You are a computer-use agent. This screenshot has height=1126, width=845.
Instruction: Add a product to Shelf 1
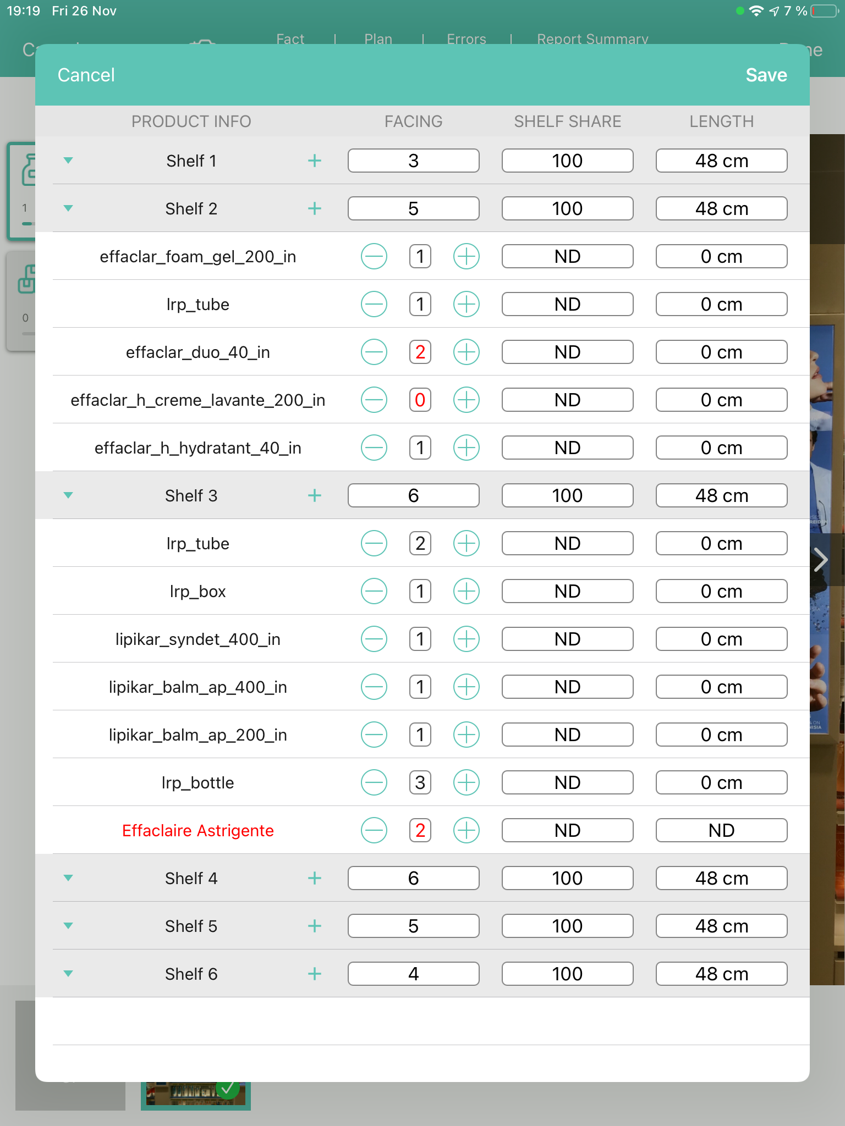point(314,161)
